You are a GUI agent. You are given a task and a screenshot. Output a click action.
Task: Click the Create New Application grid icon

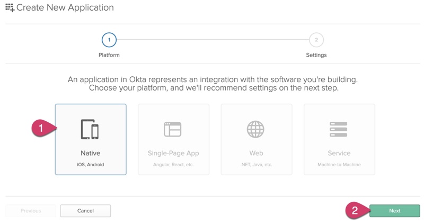pos(10,8)
